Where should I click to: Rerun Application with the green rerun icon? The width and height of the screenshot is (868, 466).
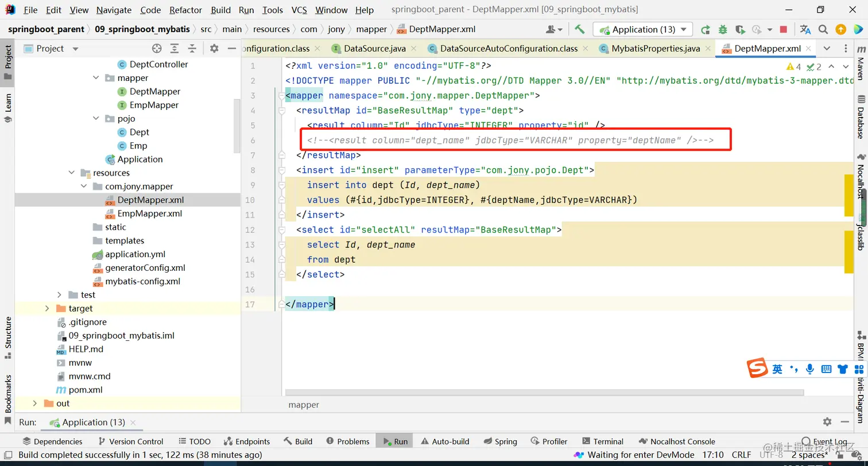tap(706, 29)
